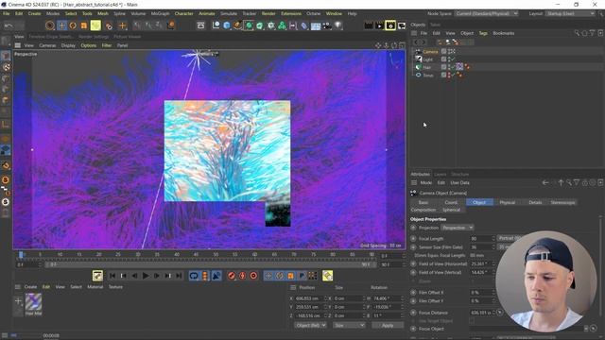Toggle visibility dots for Camera object
The height and width of the screenshot is (340, 605).
pos(449,51)
